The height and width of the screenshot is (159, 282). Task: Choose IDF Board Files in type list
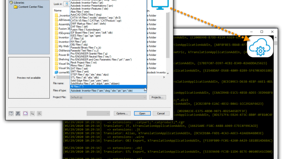click(x=92, y=33)
